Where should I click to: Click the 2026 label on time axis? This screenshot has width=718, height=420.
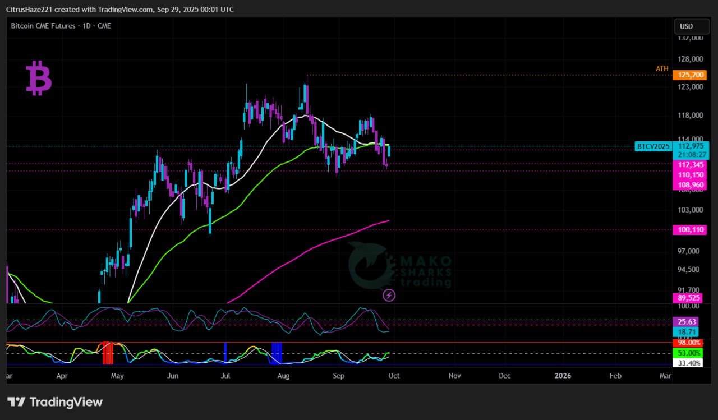click(562, 376)
